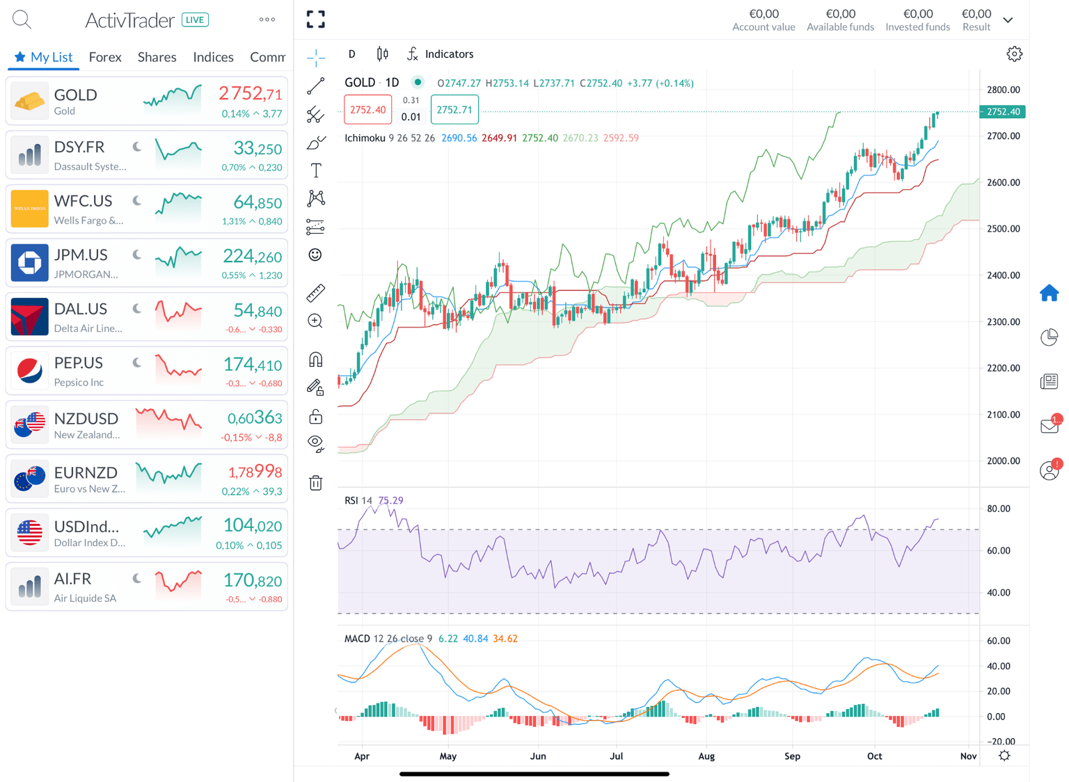The image size is (1069, 782).
Task: Click the trash remove drawings icon
Action: click(x=316, y=483)
